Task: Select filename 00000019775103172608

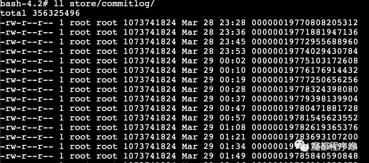Action: tap(305, 61)
